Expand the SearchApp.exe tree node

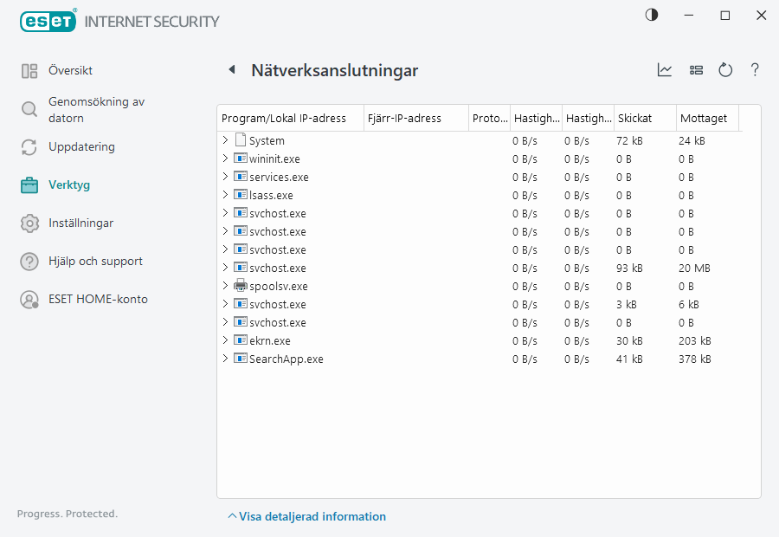pos(225,359)
